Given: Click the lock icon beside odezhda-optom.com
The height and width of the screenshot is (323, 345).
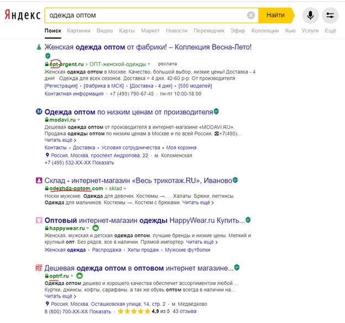Looking at the screenshot, I should [46, 188].
